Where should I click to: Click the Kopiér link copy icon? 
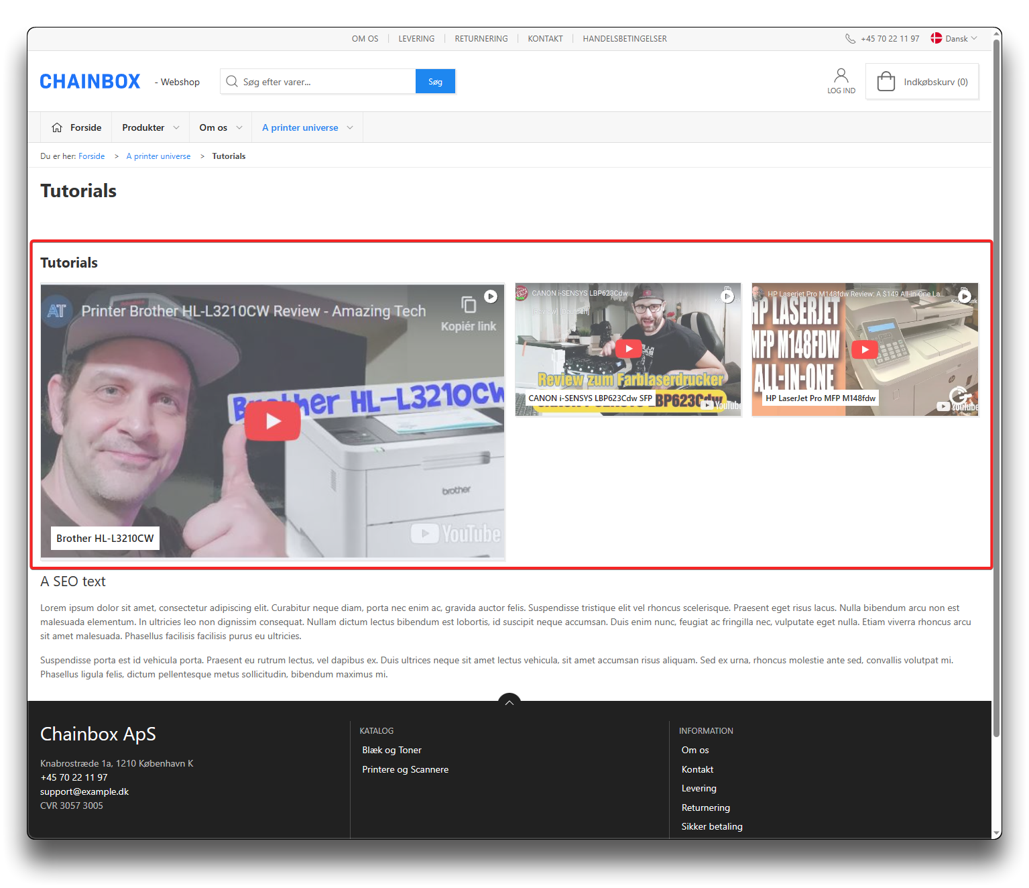coord(469,304)
